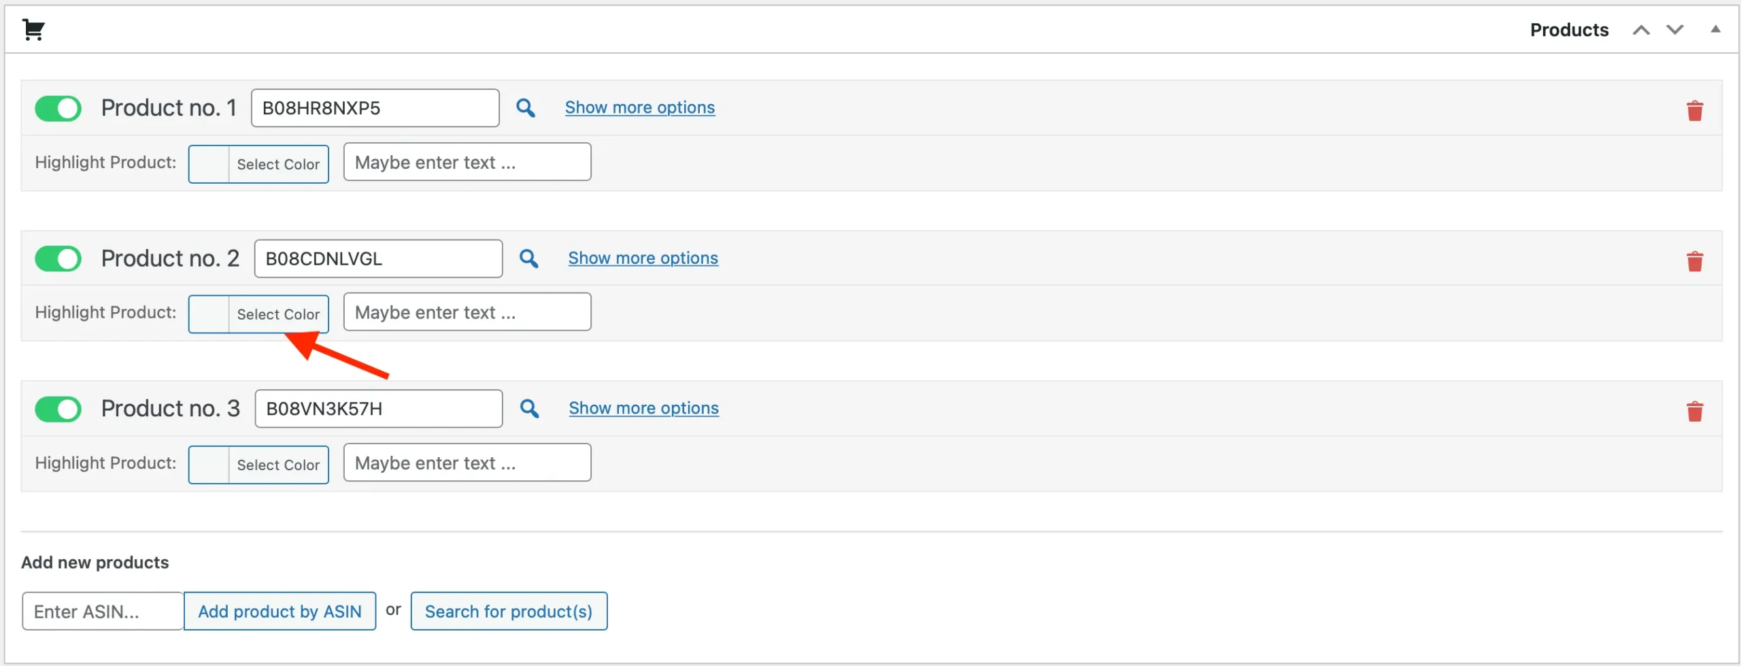Collapse the Products panel triangle
The image size is (1741, 666).
click(1715, 29)
